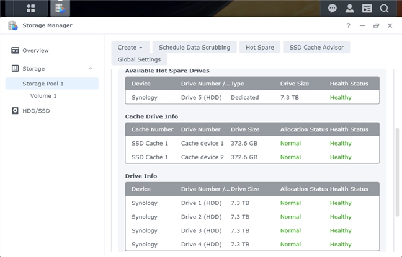
Task: Click Available Hot Spare Drives heading
Action: (x=167, y=71)
